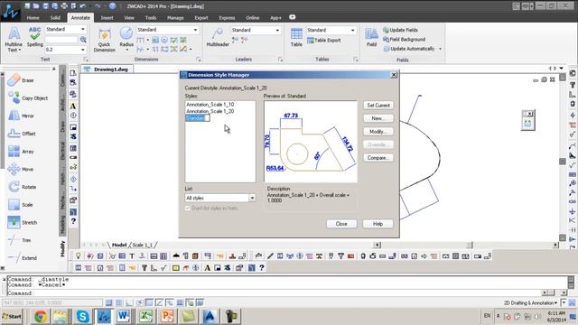578x325 pixels.
Task: Open the text height 0.2 dropdown
Action: tap(83, 50)
